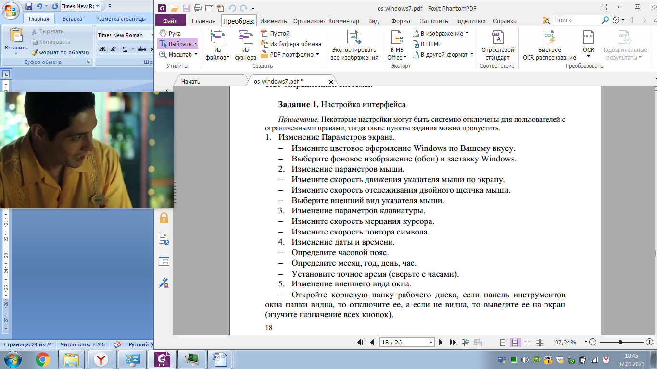Open Yandex browser from taskbar

[x=101, y=359]
